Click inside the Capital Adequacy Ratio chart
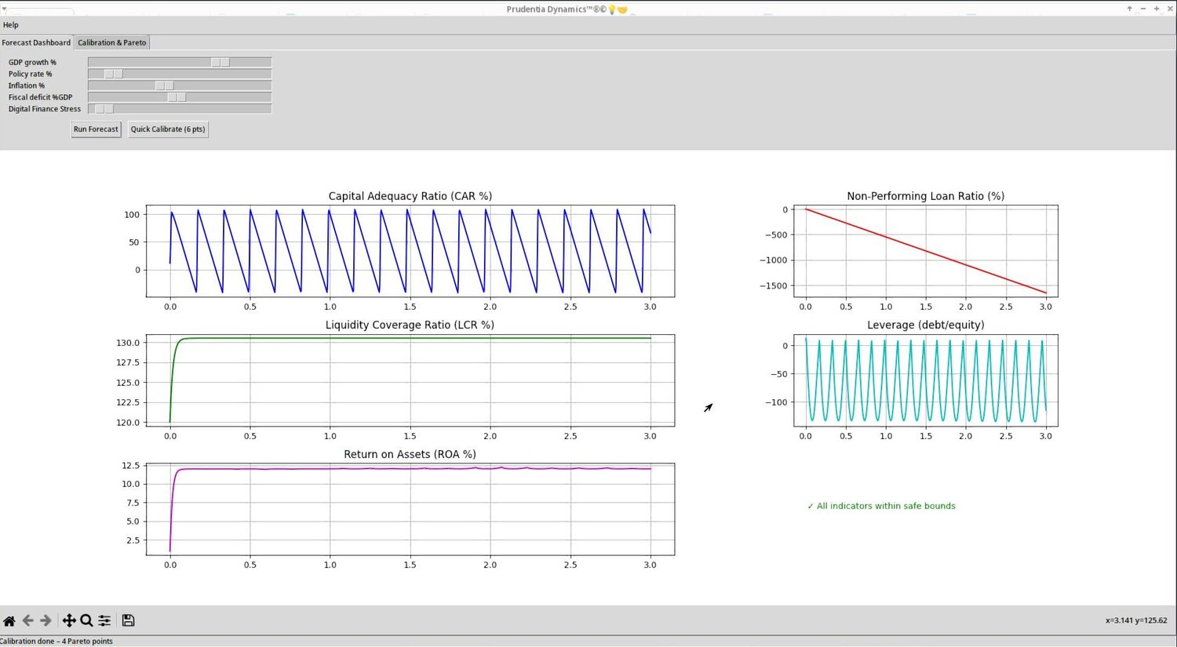Image resolution: width=1177 pixels, height=647 pixels. coord(410,251)
